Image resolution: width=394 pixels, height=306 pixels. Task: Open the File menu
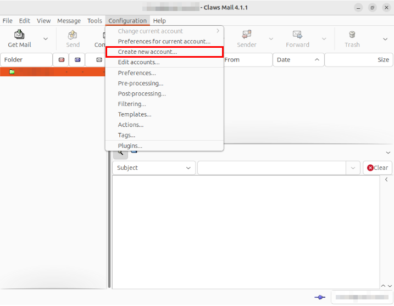pyautogui.click(x=8, y=20)
